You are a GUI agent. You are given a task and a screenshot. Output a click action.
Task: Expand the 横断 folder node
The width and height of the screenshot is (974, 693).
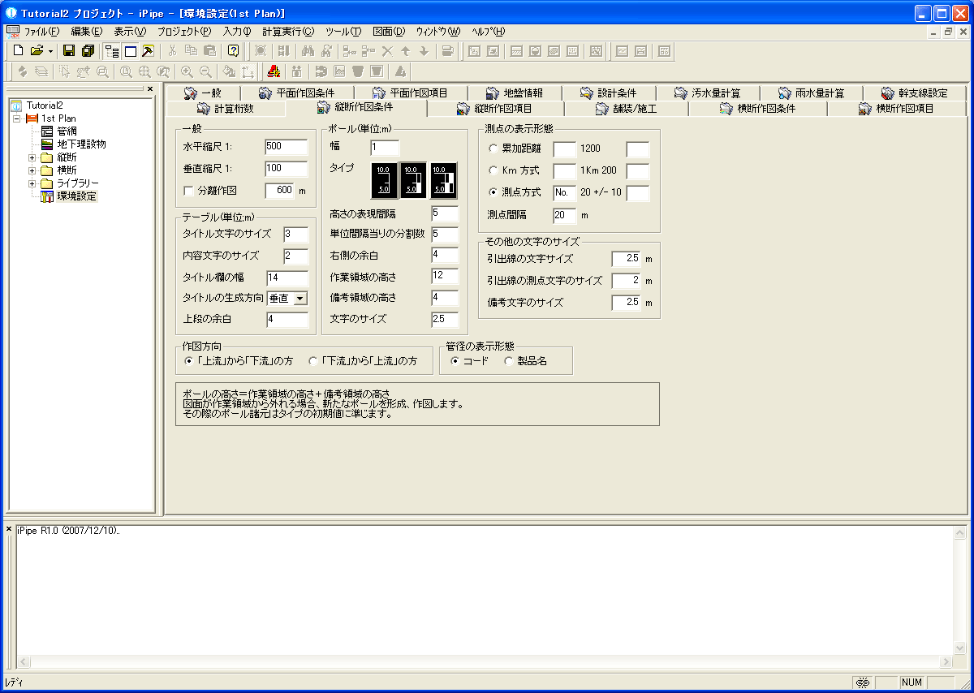[x=32, y=170]
